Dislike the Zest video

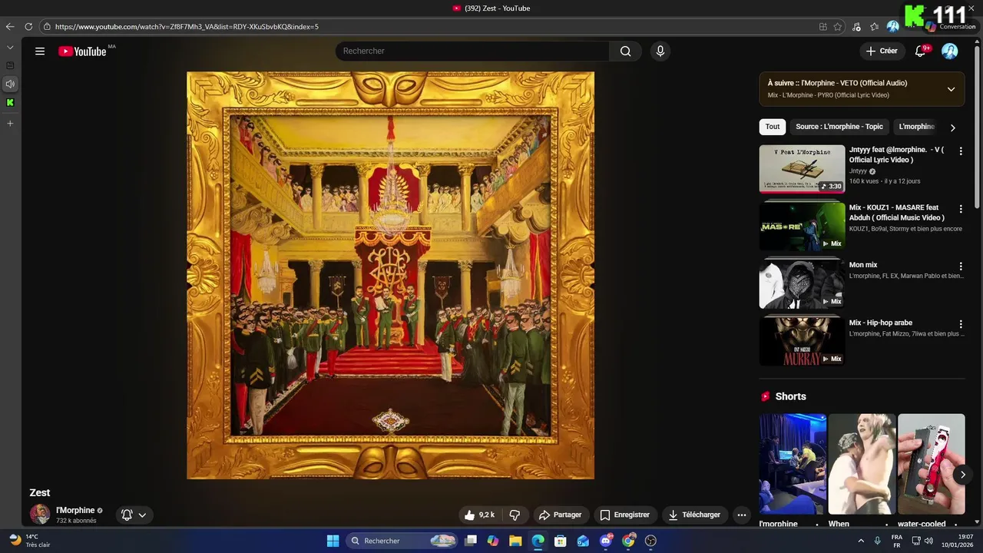(x=515, y=515)
